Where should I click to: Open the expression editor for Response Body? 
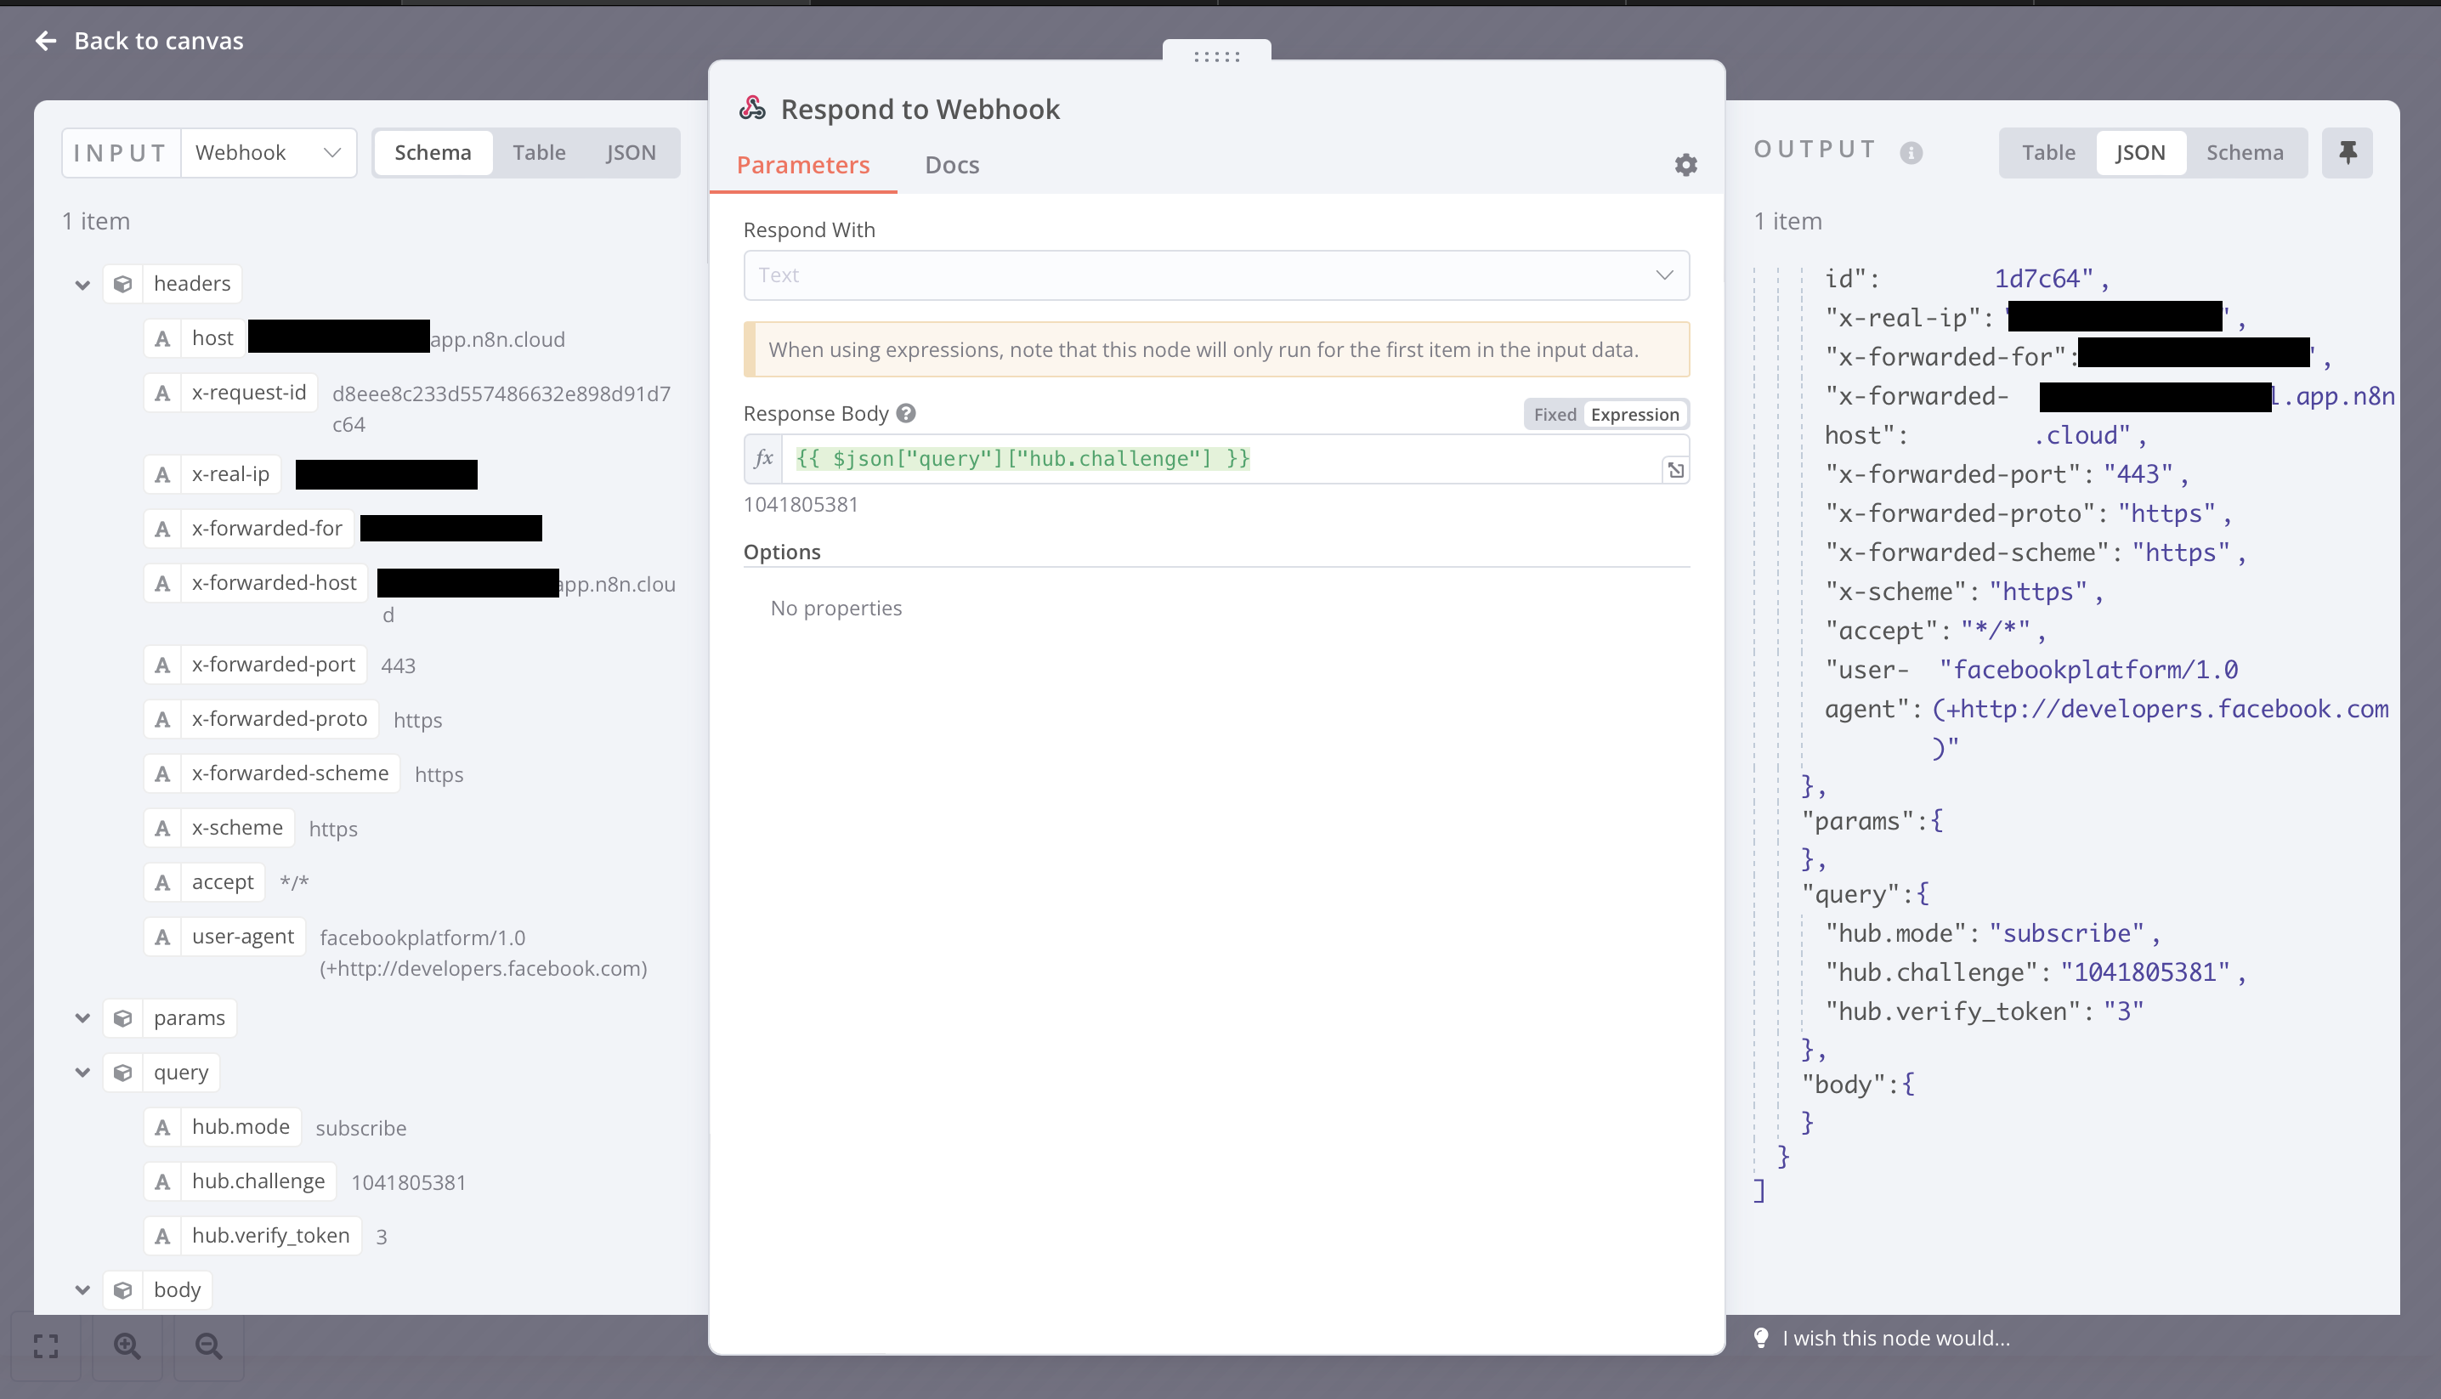[1675, 469]
